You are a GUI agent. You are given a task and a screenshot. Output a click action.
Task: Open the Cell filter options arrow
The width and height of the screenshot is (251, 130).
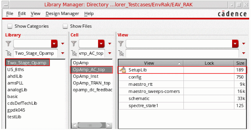110,44
